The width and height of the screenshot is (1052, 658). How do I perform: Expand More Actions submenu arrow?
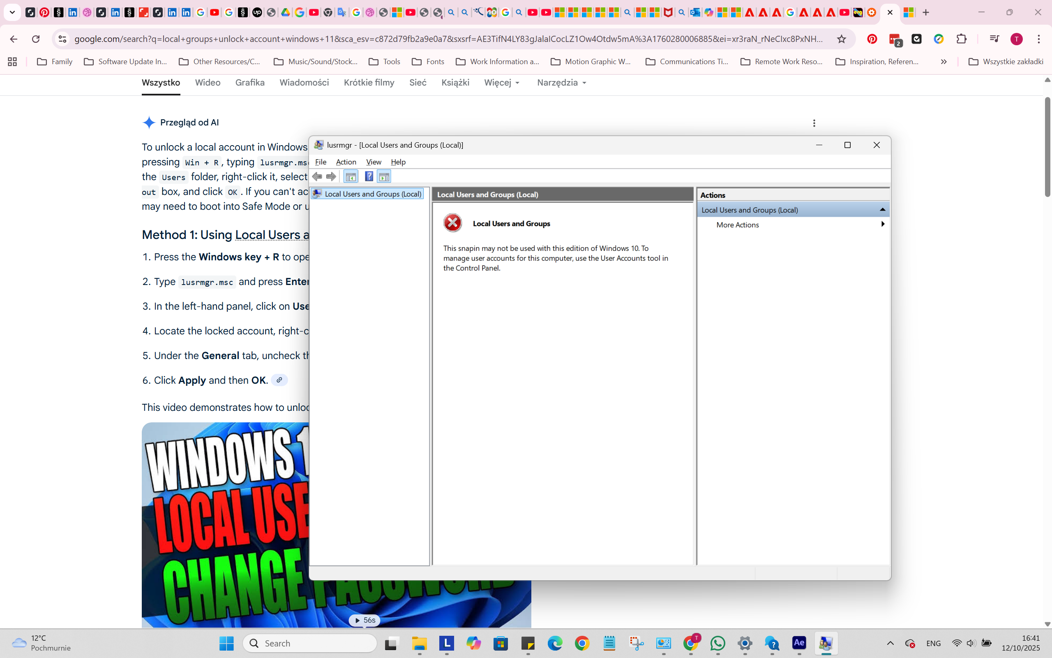(x=882, y=224)
